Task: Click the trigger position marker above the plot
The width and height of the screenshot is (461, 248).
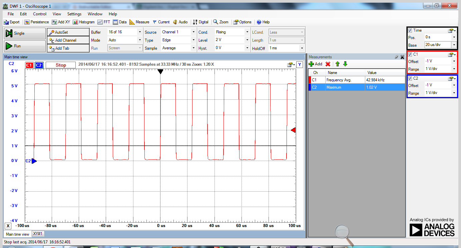Action: point(160,71)
